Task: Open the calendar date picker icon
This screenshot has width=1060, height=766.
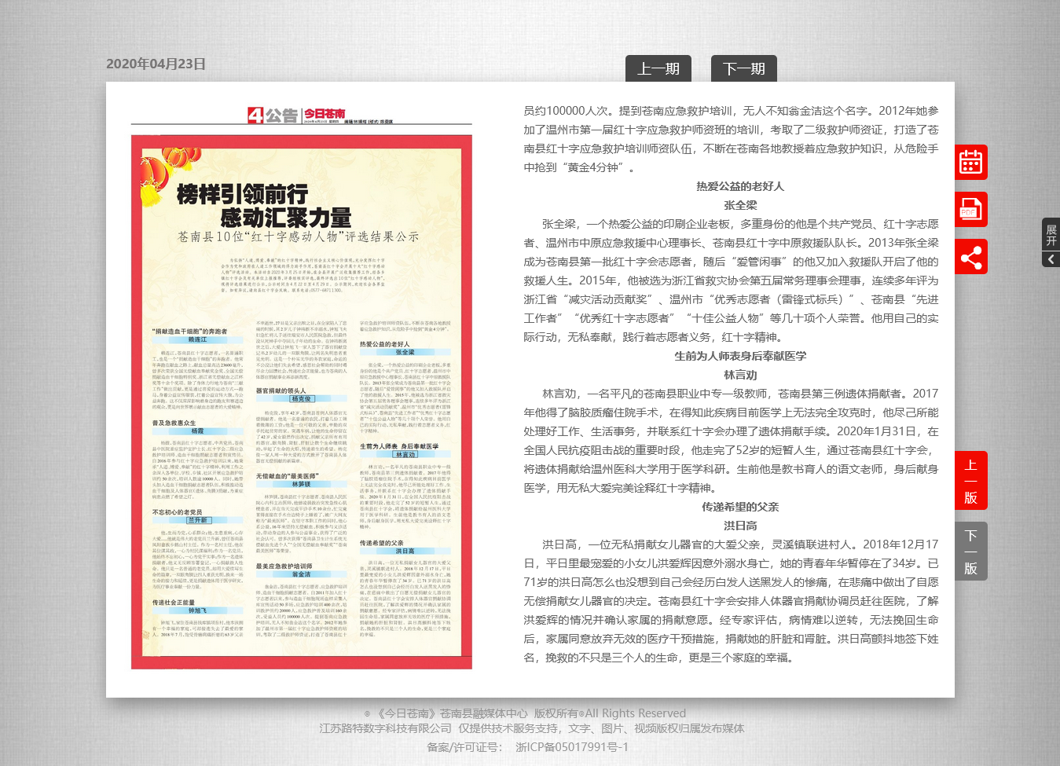Action: [x=970, y=163]
